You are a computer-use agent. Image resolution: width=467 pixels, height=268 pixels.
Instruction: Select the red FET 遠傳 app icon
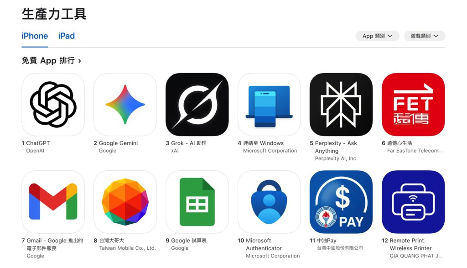(x=413, y=105)
